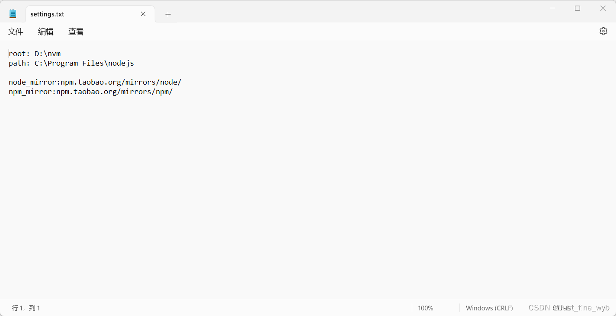
Task: Click the path: C:\Program Files\nodejs line
Action: pyautogui.click(x=71, y=63)
